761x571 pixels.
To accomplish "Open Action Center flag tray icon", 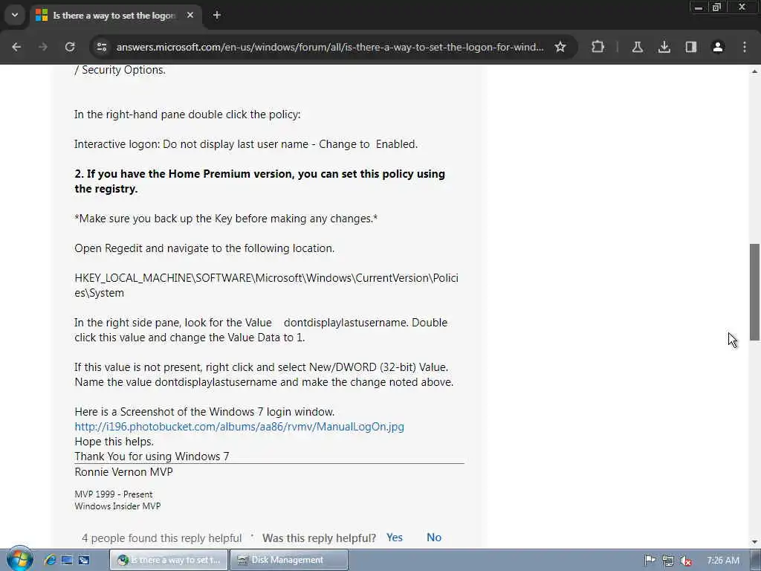I will (x=650, y=561).
